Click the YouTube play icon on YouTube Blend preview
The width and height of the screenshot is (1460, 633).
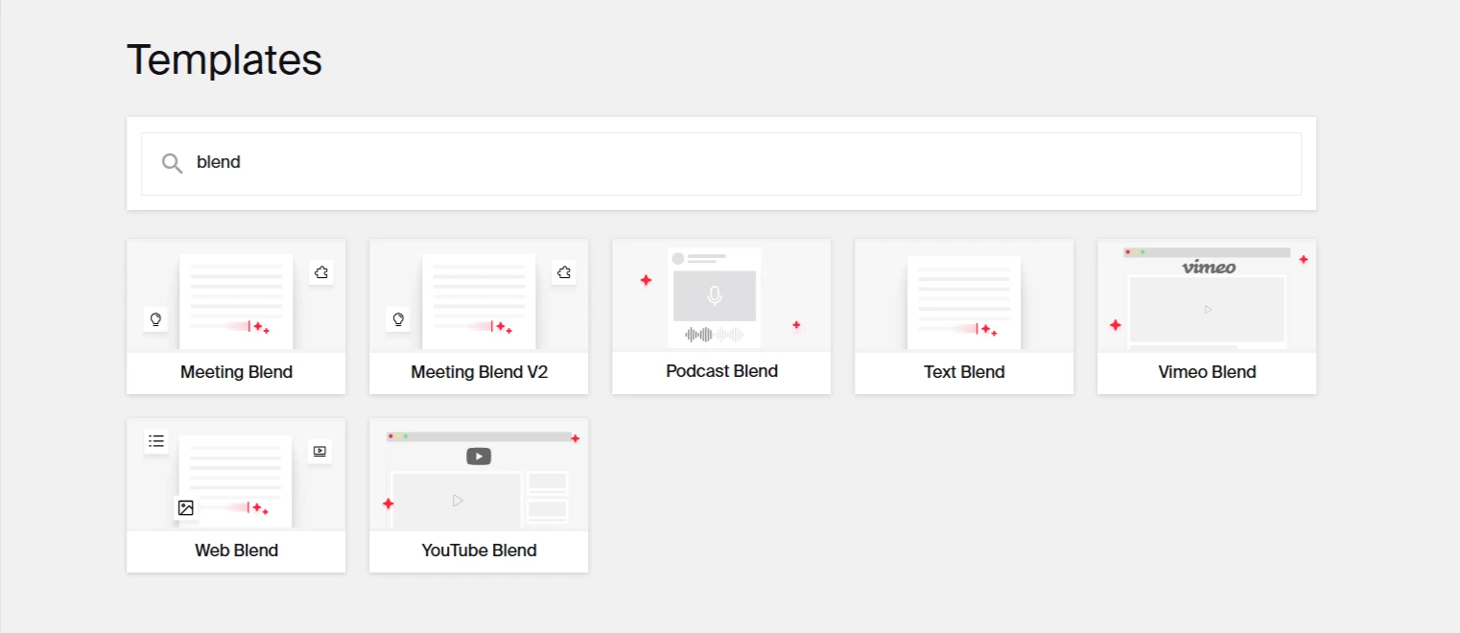click(479, 457)
